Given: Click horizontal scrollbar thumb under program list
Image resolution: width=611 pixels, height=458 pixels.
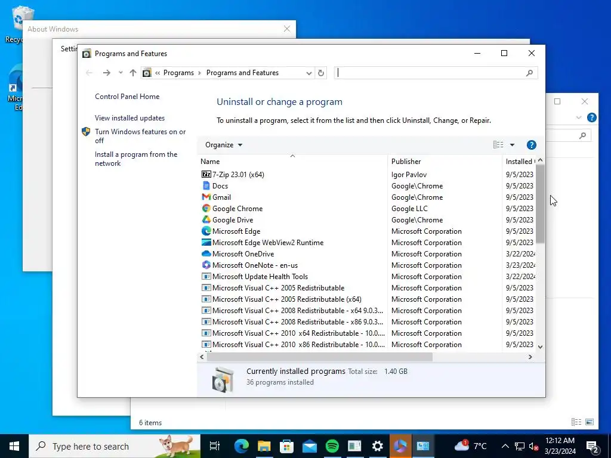Looking at the screenshot, I should [320, 357].
